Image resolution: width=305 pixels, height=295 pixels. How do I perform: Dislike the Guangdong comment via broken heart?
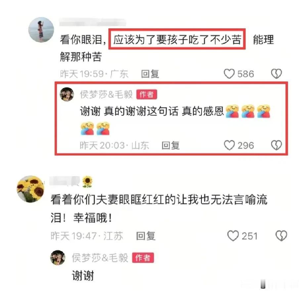277,74
